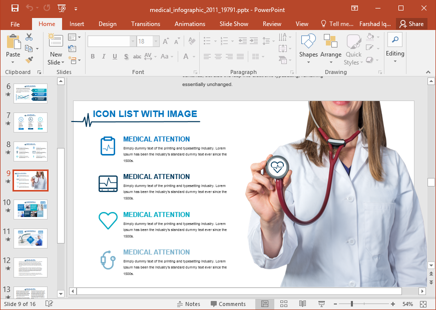The width and height of the screenshot is (436, 310).
Task: Fit the slide to the current window
Action: [x=423, y=304]
